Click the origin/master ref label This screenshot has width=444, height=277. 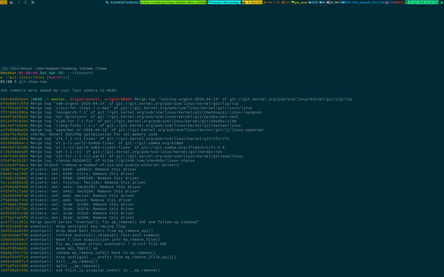coord(84,99)
